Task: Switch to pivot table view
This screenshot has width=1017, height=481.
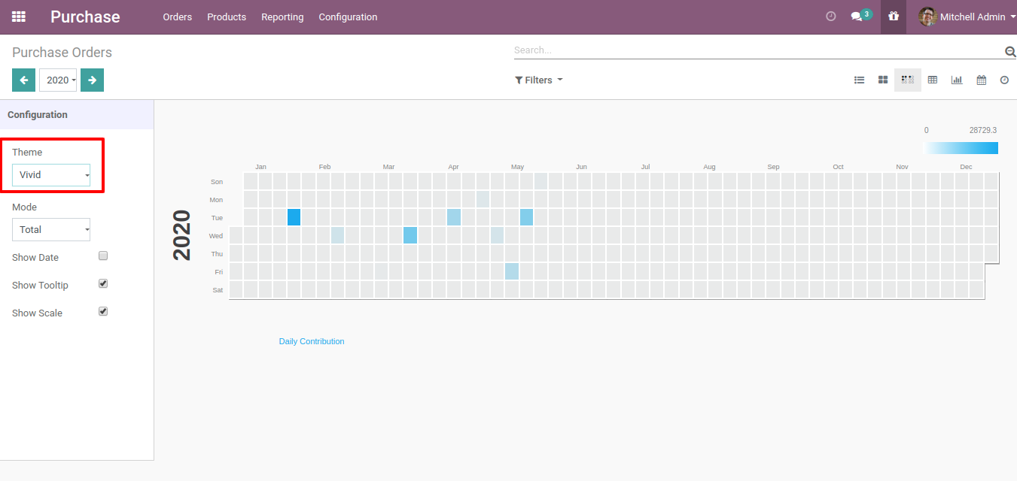Action: (933, 80)
